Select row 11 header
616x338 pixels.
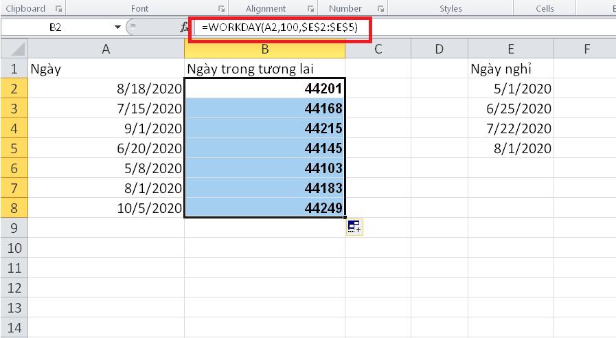click(x=14, y=268)
